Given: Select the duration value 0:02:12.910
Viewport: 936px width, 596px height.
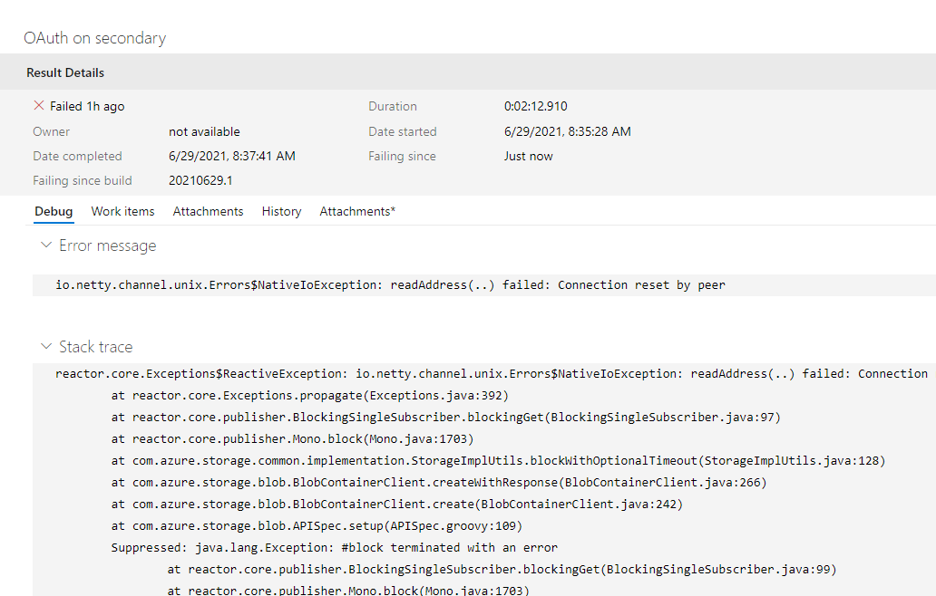Looking at the screenshot, I should (x=535, y=106).
